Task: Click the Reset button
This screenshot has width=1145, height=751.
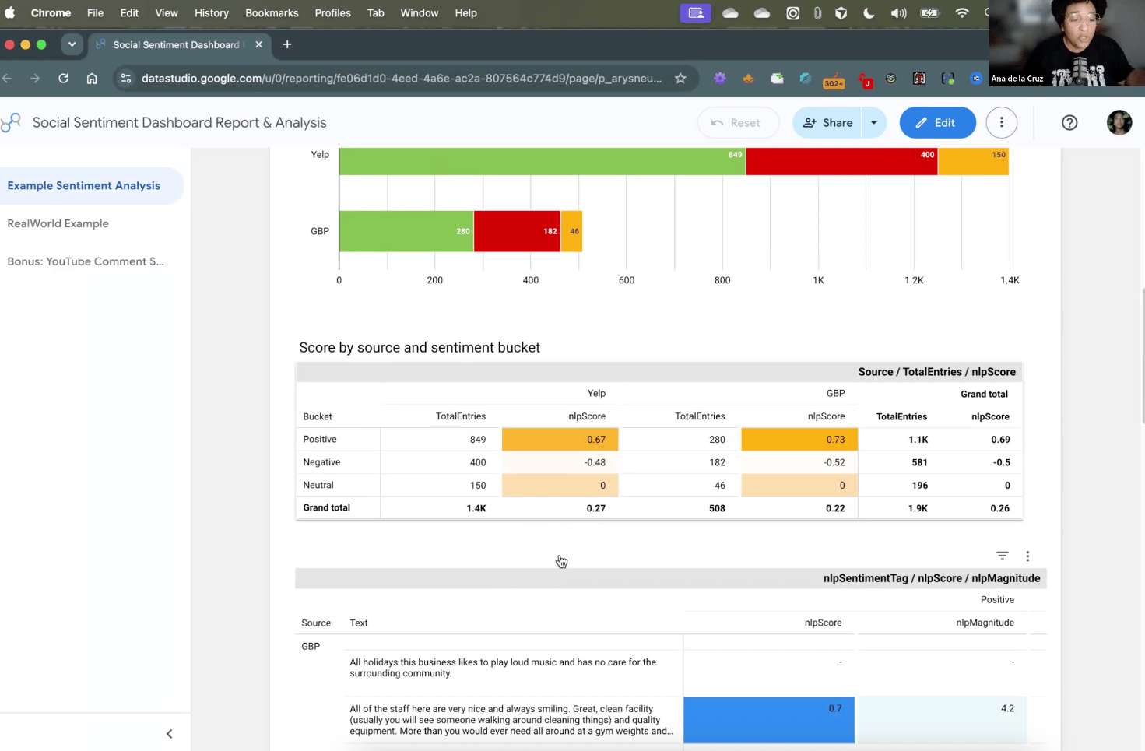Action: [738, 122]
